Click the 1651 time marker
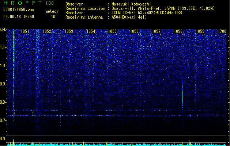The width and height of the screenshot is (230, 146). (x=25, y=31)
